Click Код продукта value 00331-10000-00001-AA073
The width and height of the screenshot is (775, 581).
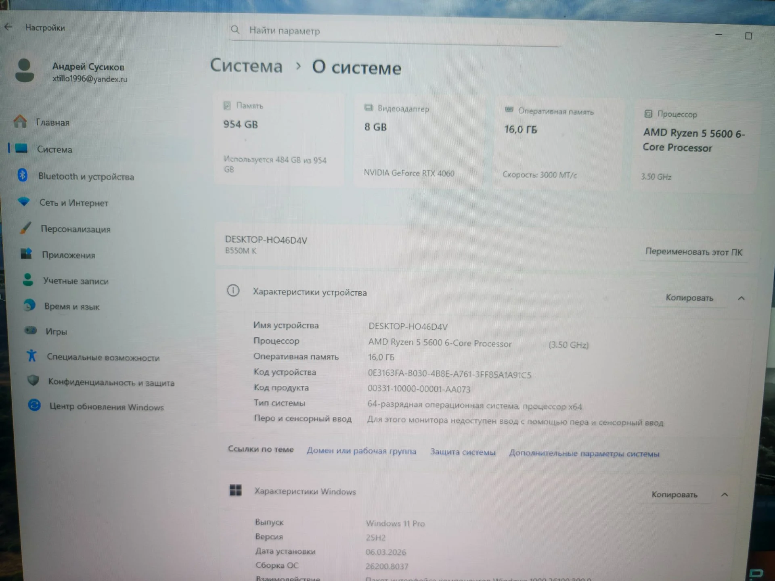pos(419,389)
